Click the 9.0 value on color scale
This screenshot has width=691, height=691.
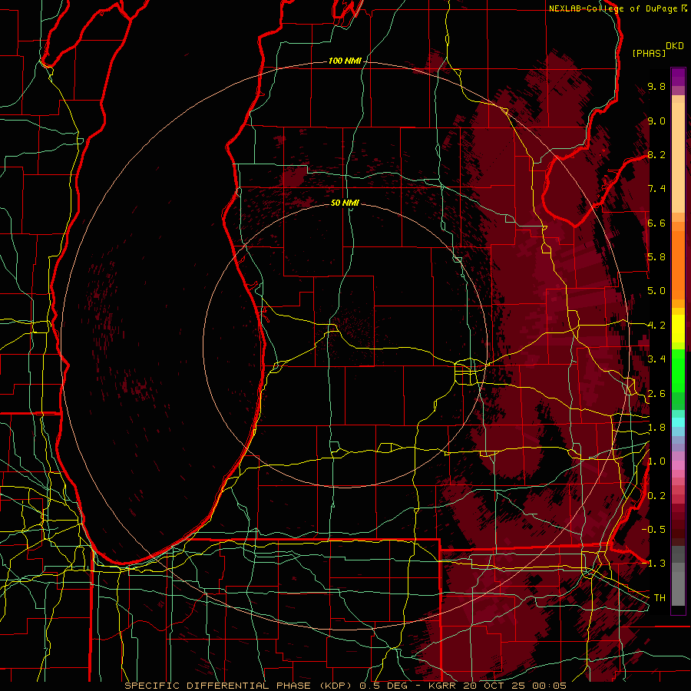(656, 121)
